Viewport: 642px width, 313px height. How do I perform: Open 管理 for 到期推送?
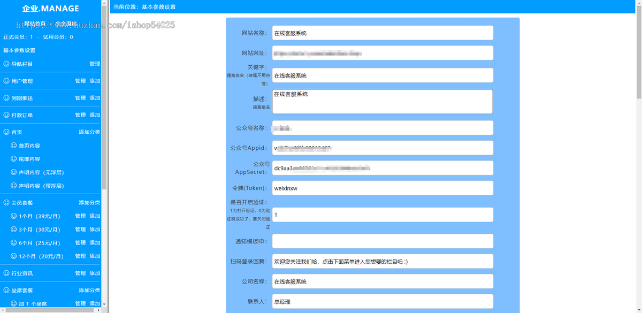(x=80, y=98)
